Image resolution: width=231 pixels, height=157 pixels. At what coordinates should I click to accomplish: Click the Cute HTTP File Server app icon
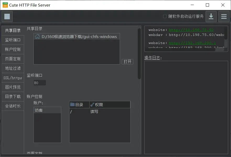pyautogui.click(x=5, y=5)
